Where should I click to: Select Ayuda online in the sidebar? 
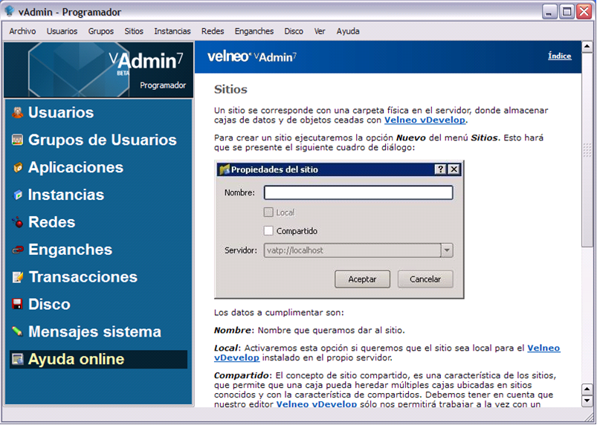click(99, 359)
